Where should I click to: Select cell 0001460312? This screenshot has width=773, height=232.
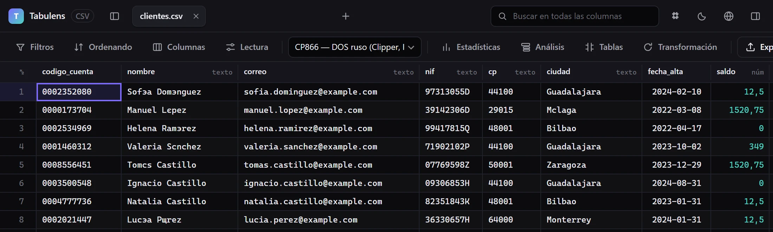pos(79,147)
